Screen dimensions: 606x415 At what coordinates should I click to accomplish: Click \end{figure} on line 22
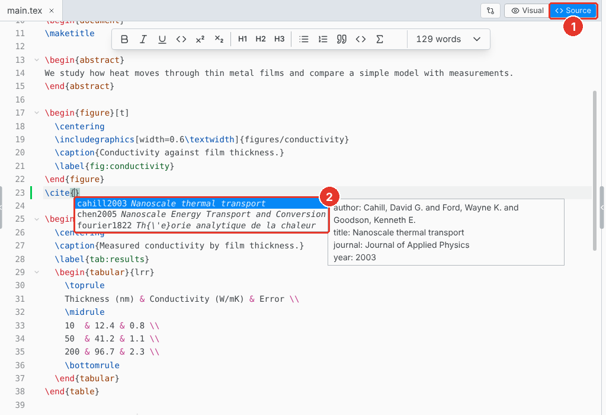point(75,180)
